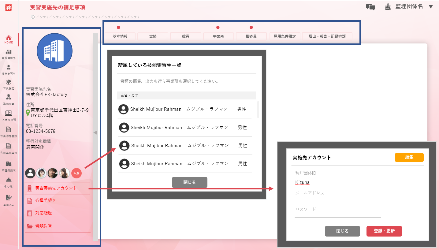Show all trainees via 56 badge
439x250 pixels.
76,174
